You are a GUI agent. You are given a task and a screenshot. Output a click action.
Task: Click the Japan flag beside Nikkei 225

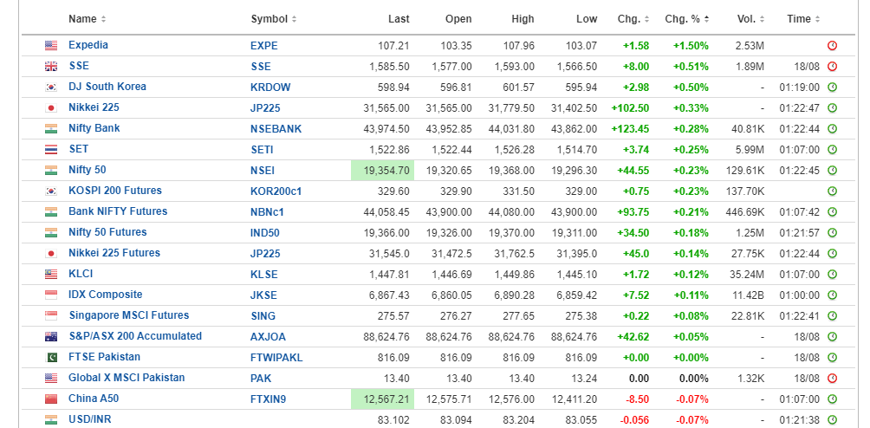tap(51, 108)
